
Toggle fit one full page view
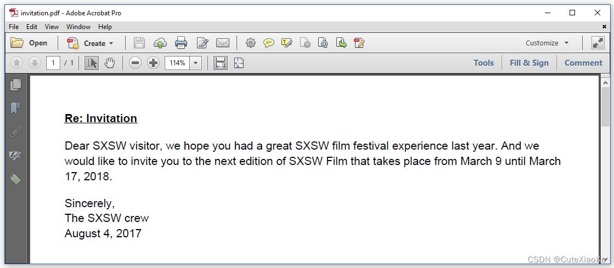pos(239,62)
